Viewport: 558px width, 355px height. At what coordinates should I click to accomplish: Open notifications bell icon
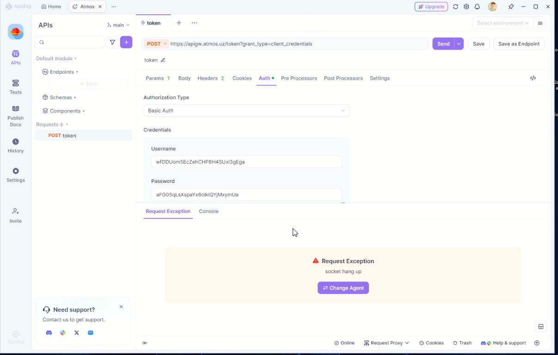coord(477,6)
